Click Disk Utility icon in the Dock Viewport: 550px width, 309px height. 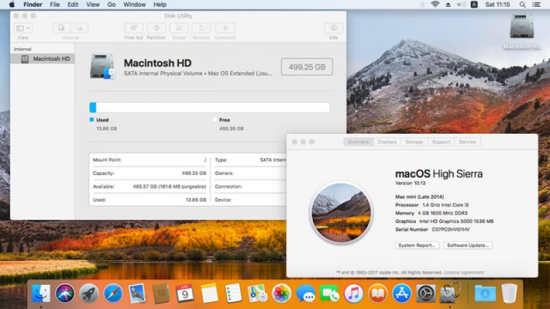[450, 294]
